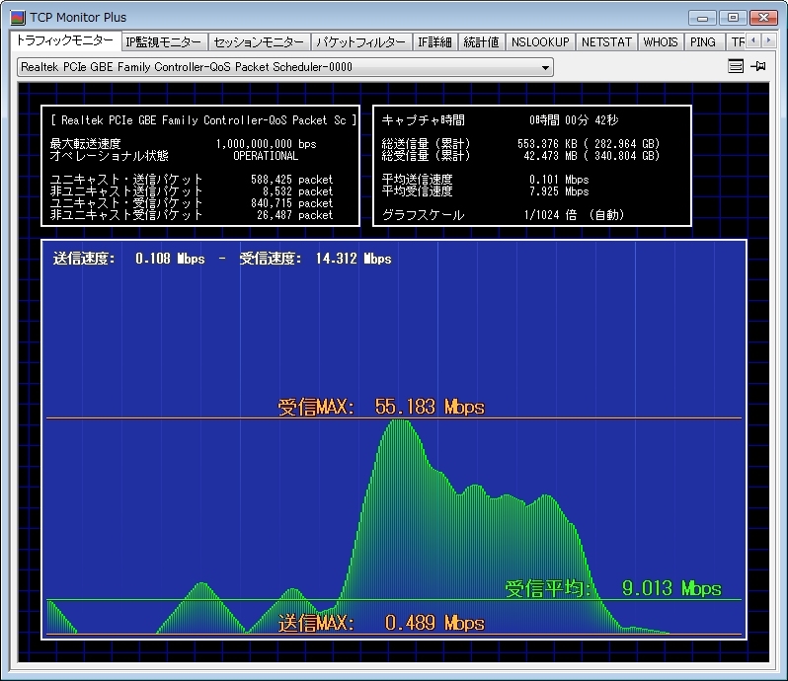This screenshot has height=681, width=788.
Task: Maximize the TCP Monitor Plus window
Action: click(x=733, y=18)
